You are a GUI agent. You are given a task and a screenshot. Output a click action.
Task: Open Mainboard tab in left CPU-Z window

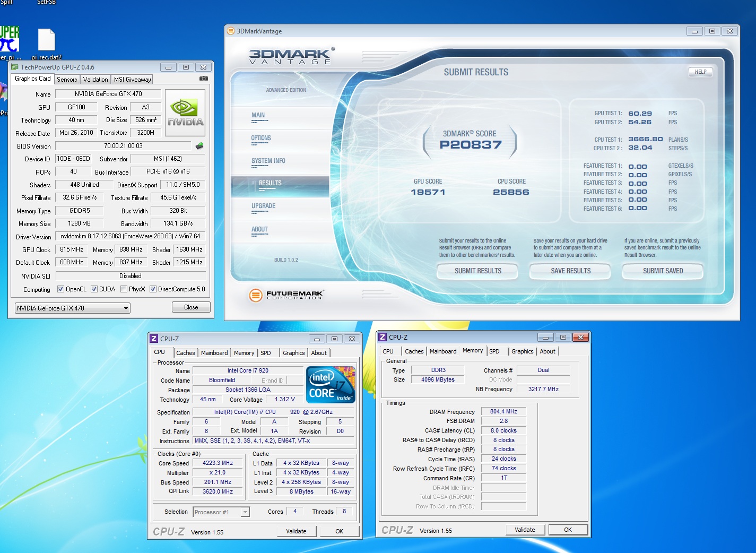pyautogui.click(x=214, y=353)
